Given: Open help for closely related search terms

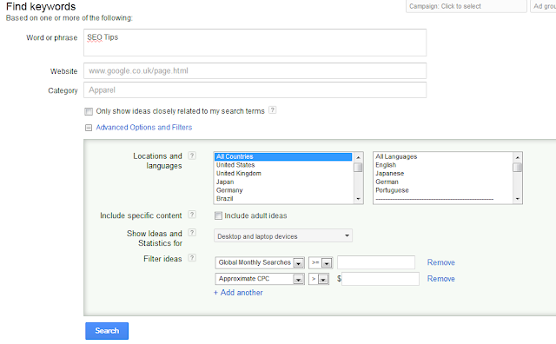Looking at the screenshot, I should tap(272, 110).
